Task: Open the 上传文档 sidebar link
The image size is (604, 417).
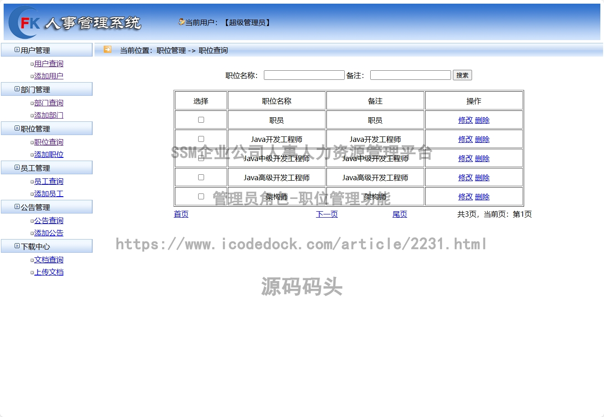Action: point(49,272)
